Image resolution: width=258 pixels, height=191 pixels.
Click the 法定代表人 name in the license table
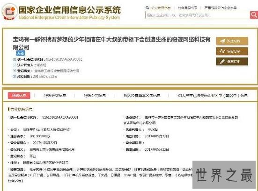(x=153, y=130)
